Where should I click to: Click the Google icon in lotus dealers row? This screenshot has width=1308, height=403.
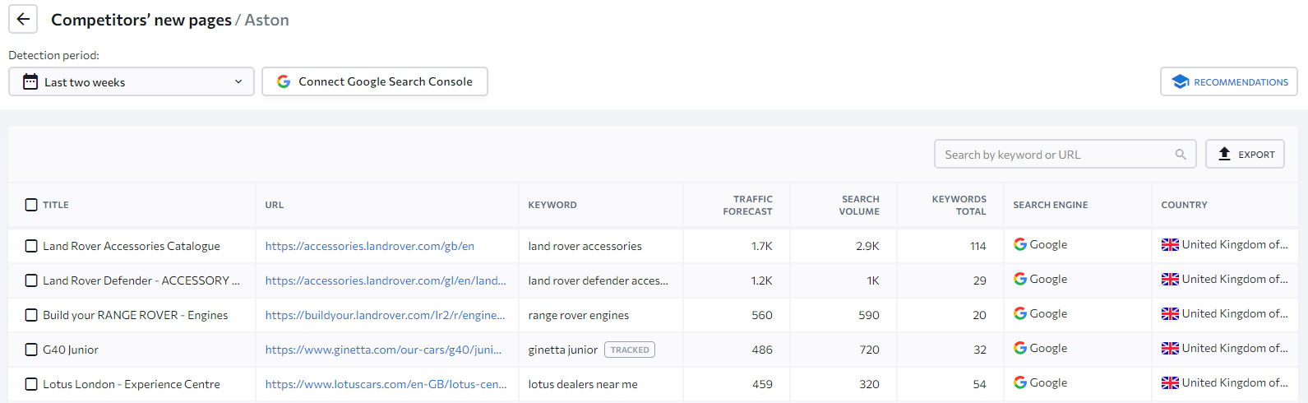coord(1020,382)
